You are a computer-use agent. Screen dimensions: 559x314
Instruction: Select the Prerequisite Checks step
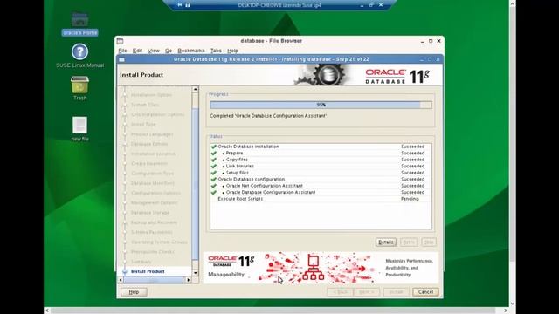(153, 252)
